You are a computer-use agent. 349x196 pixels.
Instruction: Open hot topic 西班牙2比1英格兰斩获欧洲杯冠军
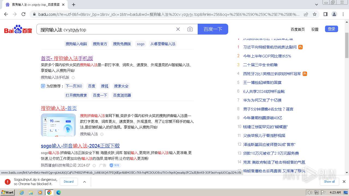[272, 74]
